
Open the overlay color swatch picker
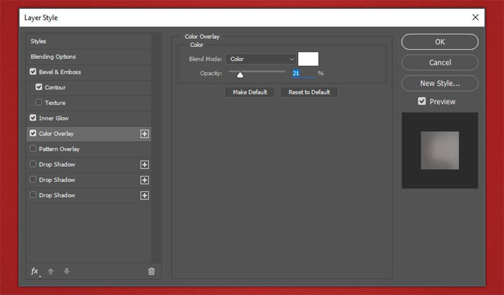308,59
